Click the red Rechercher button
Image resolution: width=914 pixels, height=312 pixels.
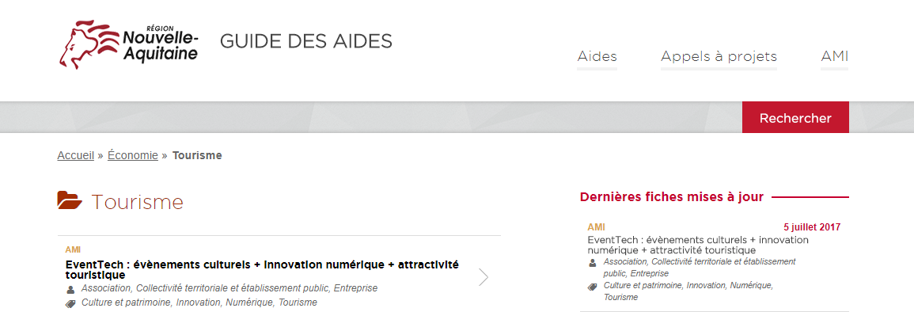click(x=795, y=118)
